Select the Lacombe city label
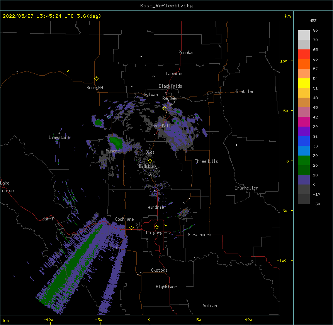Image resolution: width=333 pixels, height=325 pixels. click(x=174, y=74)
